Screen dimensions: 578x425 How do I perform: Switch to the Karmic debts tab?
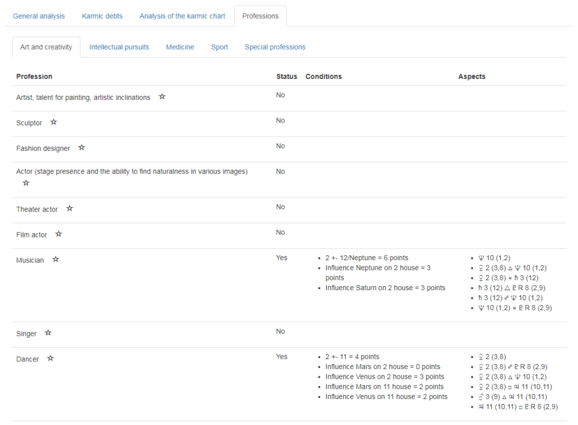[102, 16]
